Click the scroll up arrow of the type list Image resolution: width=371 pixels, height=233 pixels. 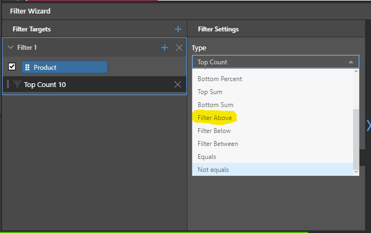click(356, 71)
